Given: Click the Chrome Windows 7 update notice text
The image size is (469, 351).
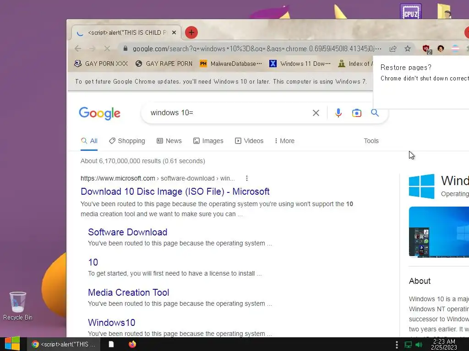Looking at the screenshot, I should [221, 81].
